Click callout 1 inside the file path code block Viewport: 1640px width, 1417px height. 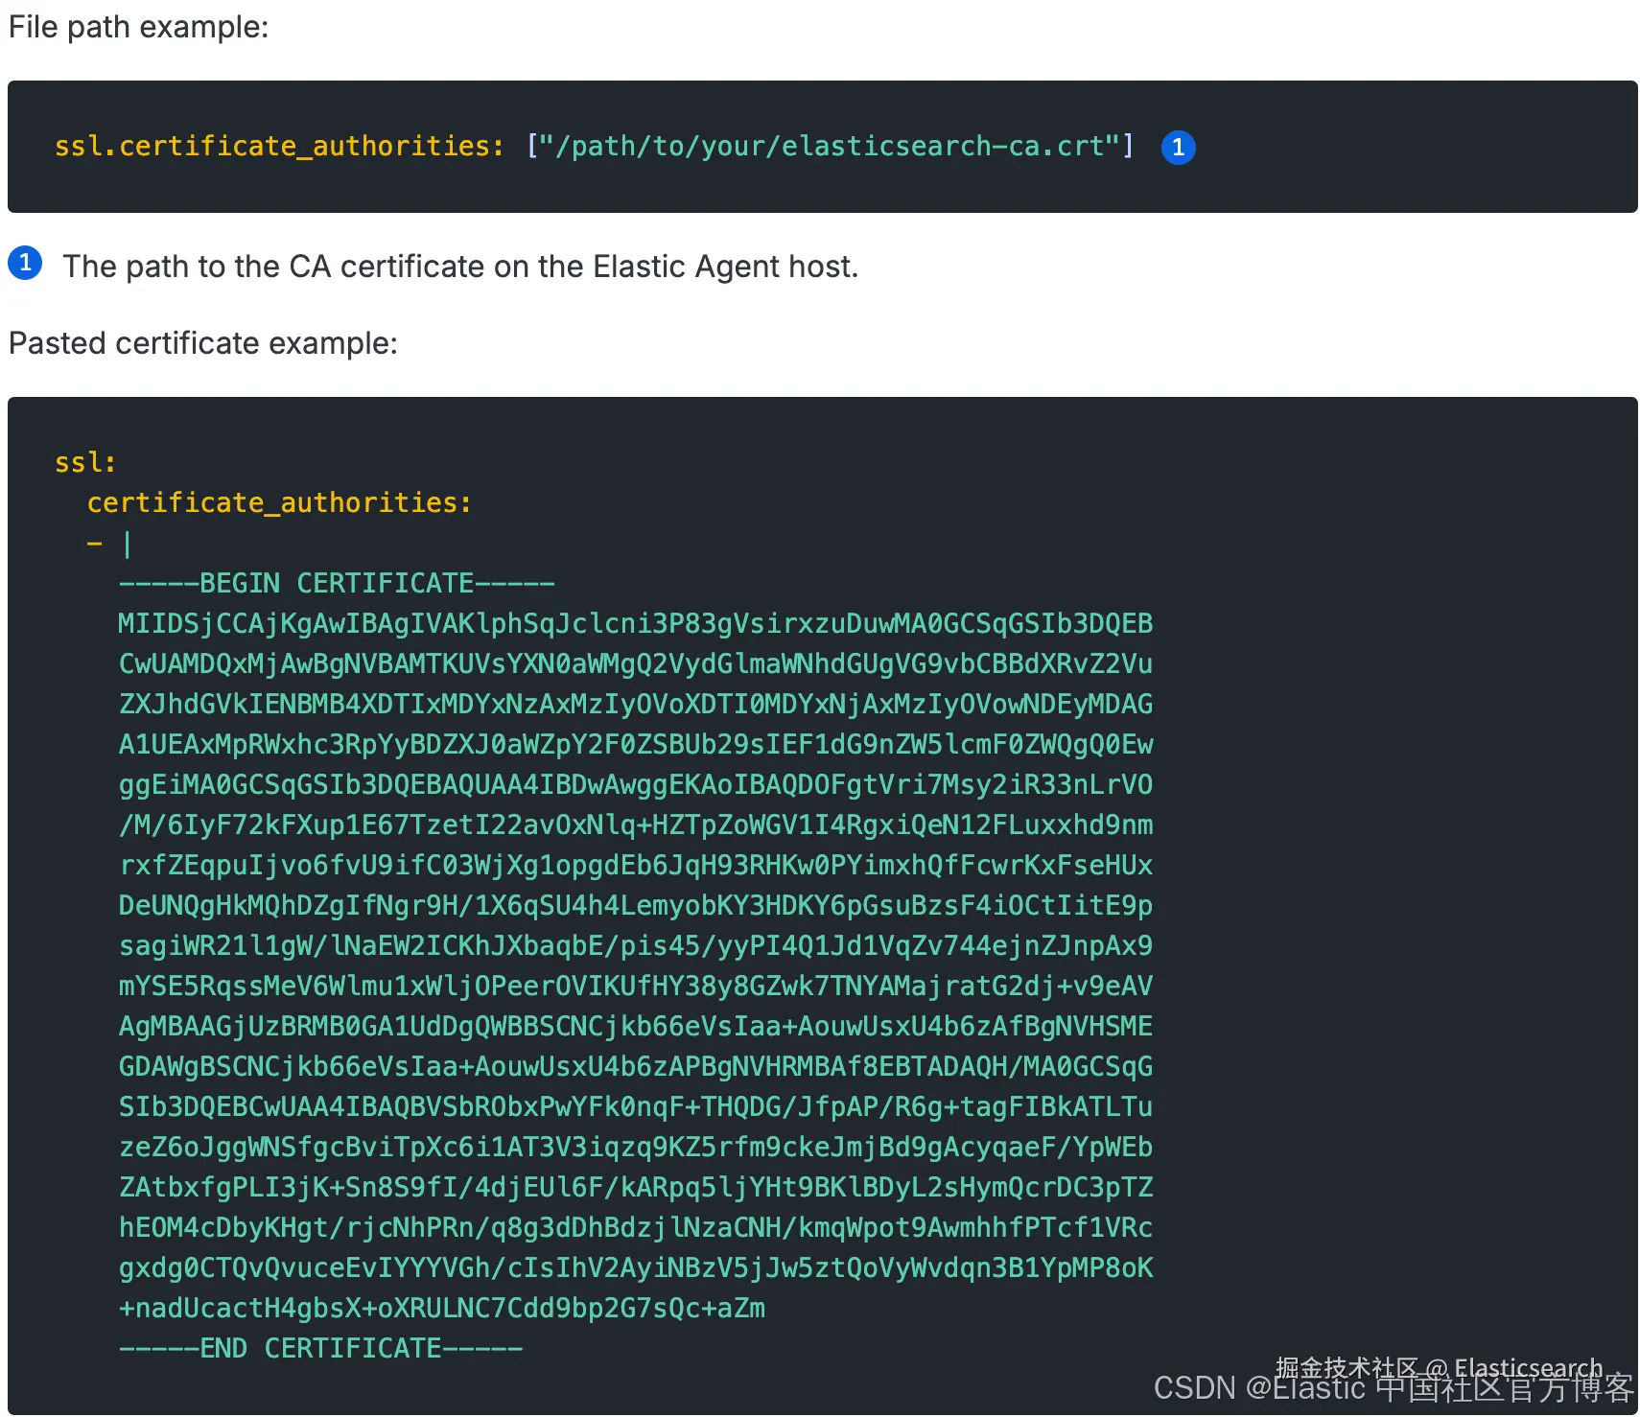1178,147
